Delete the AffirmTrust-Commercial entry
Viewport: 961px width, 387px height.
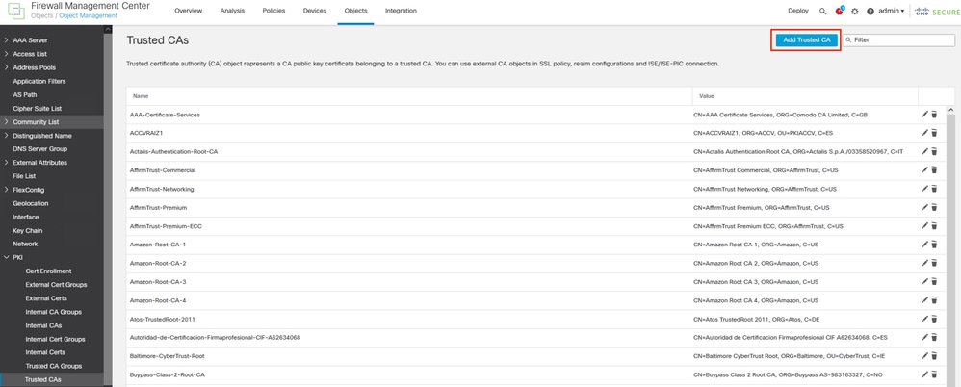[934, 169]
